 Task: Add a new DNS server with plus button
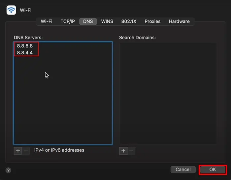coord(18,151)
